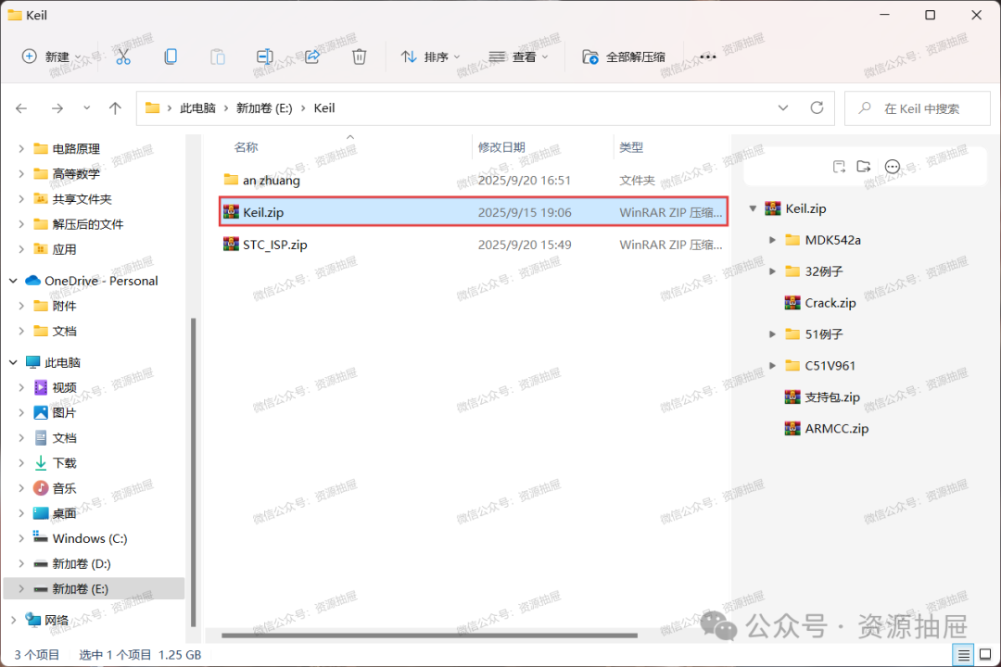Viewport: 1001px width, 667px height.
Task: Expand C51V961 folder in preview tree
Action: coord(772,366)
